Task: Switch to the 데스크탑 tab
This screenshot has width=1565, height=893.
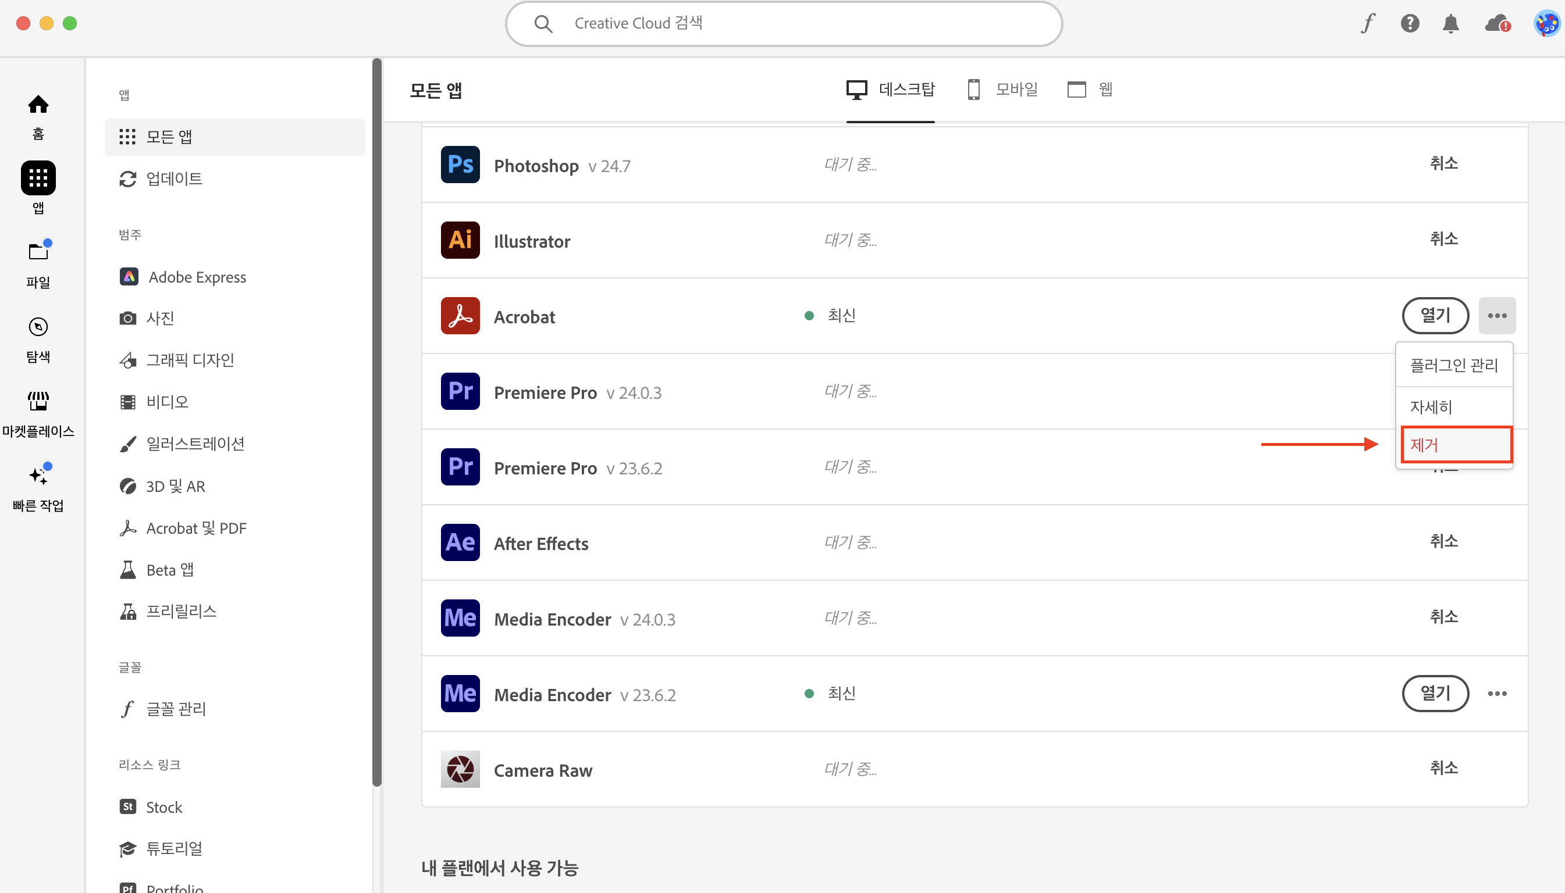Action: (891, 90)
